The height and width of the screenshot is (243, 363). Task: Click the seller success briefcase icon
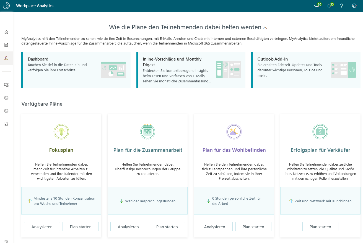coord(320,132)
